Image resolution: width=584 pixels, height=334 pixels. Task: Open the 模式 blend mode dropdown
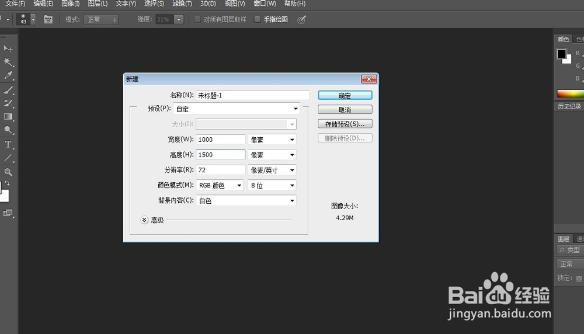(x=101, y=19)
